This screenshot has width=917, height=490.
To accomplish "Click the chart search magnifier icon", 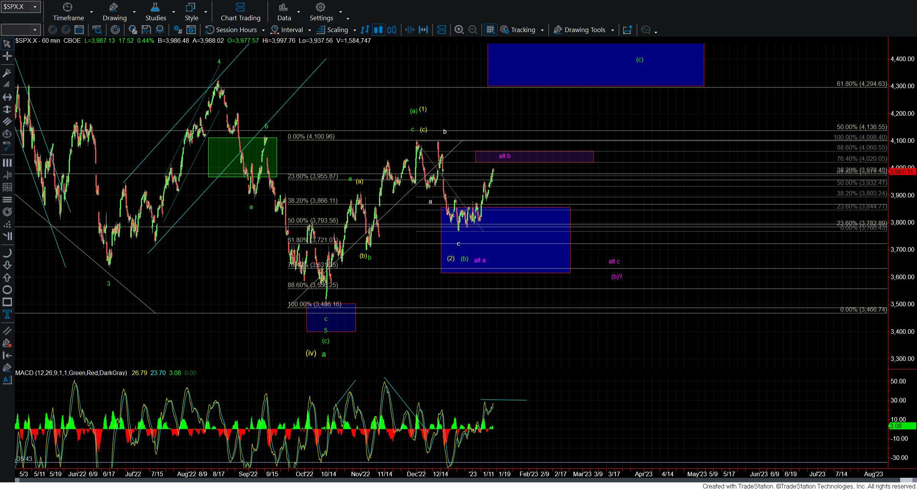I will pos(97,30).
